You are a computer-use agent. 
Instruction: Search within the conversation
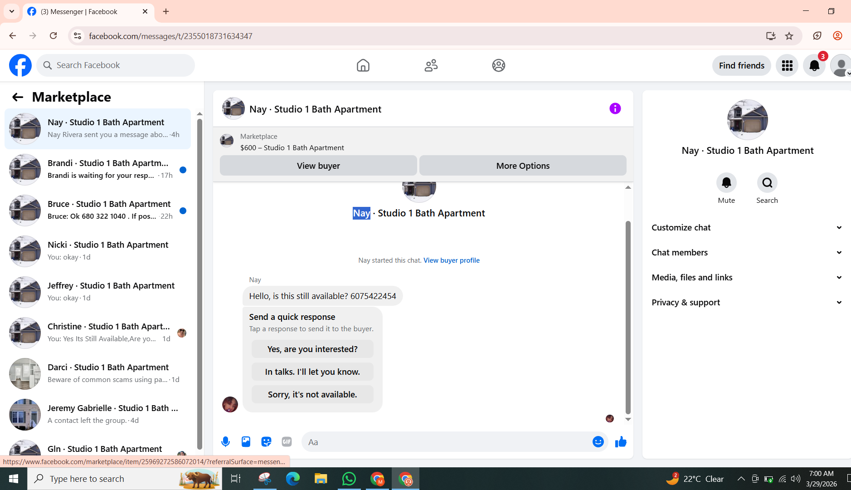[x=767, y=183]
